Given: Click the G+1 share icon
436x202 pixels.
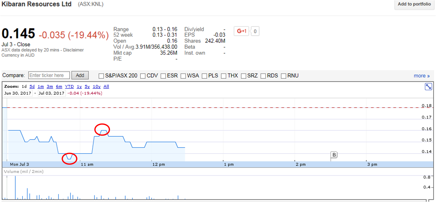Looking at the screenshot, I should click(x=241, y=31).
